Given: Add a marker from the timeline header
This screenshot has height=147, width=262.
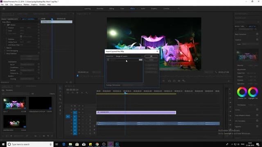Looking at the screenshot, I should [x=82, y=93].
